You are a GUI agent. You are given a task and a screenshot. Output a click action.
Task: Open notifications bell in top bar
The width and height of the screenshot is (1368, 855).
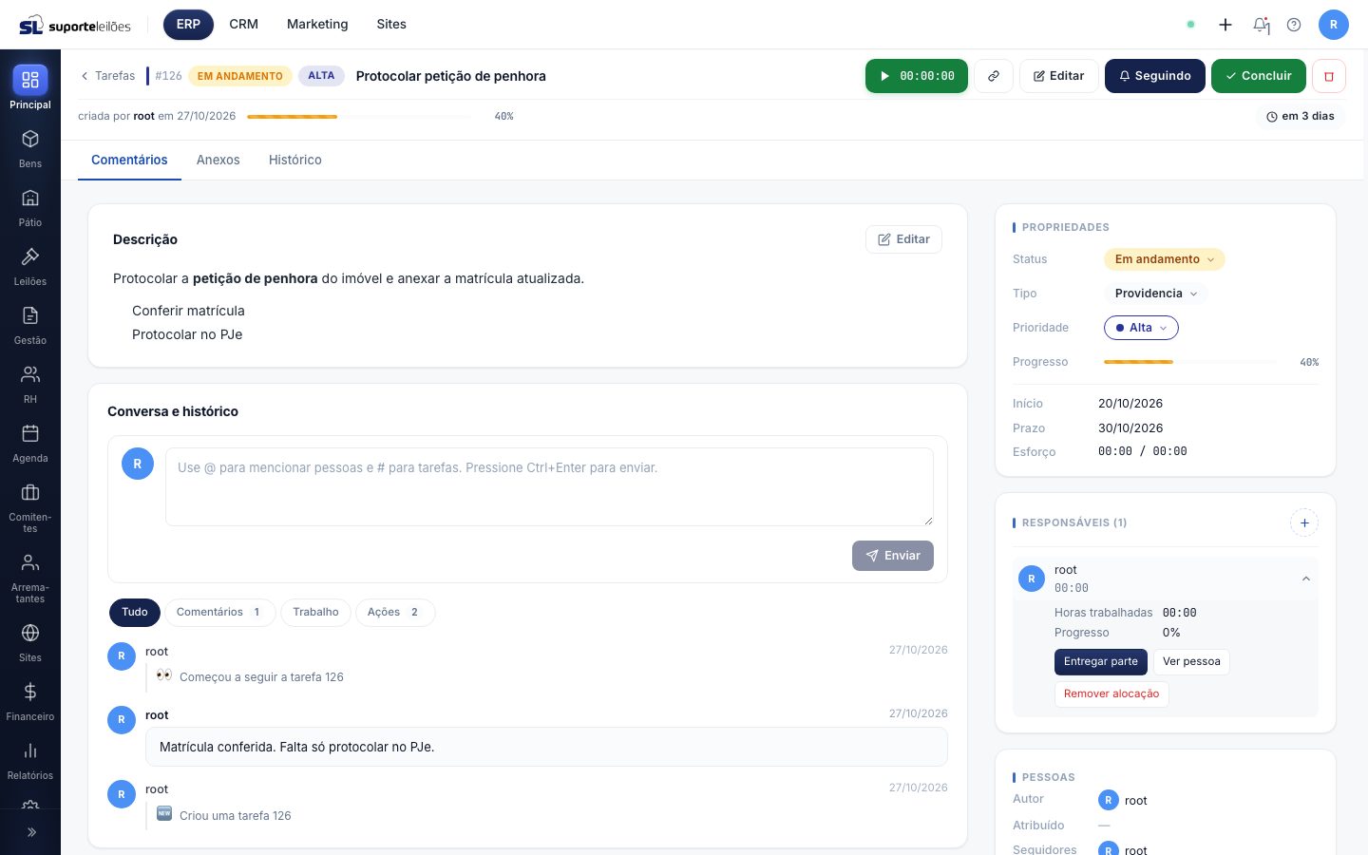[x=1261, y=25]
